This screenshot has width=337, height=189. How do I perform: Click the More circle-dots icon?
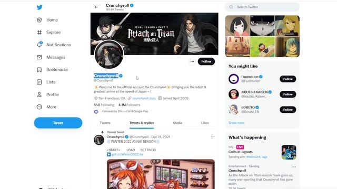click(x=39, y=107)
